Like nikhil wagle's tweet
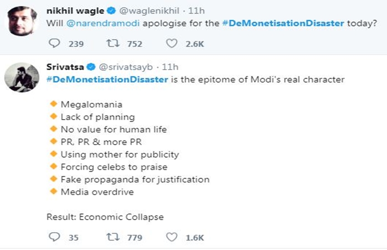 point(171,44)
